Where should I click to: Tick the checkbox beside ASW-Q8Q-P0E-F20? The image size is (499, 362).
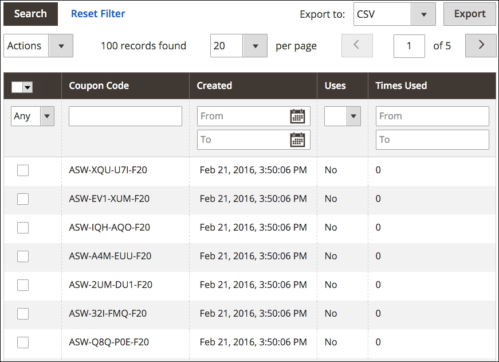coord(22,342)
